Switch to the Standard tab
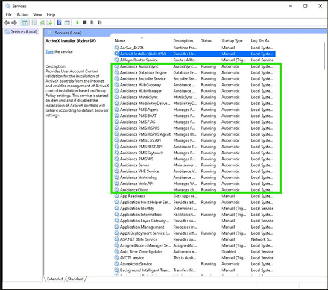This screenshot has width=328, height=290. click(76, 279)
